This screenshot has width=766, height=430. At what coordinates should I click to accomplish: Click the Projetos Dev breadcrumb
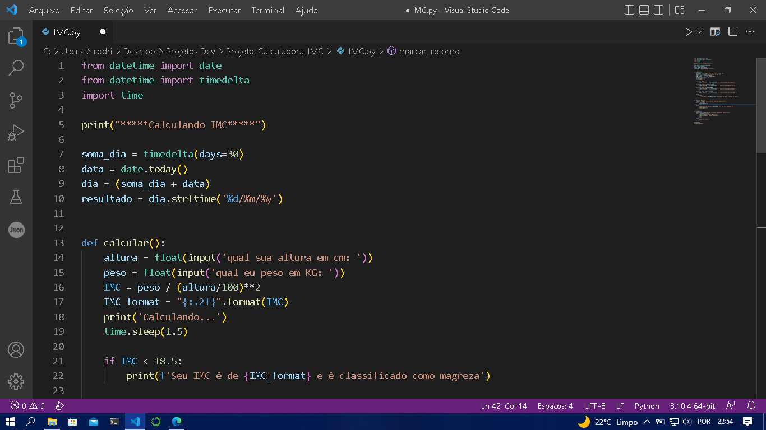190,51
